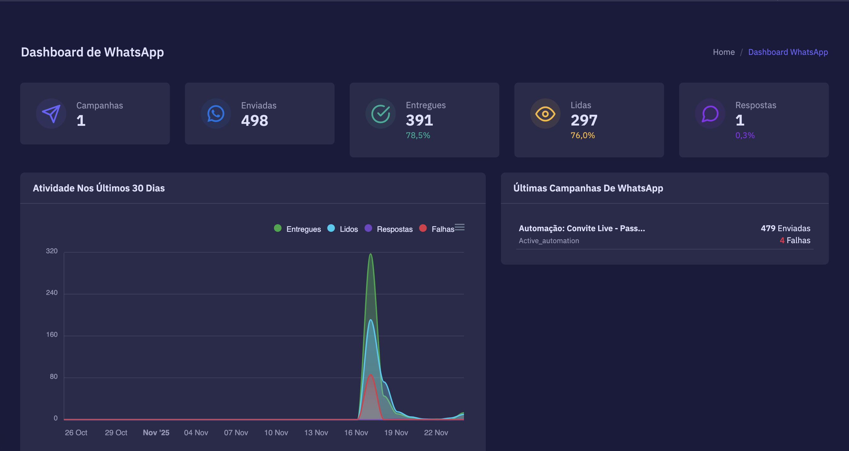Click the paper plane Campanhas icon

click(51, 114)
